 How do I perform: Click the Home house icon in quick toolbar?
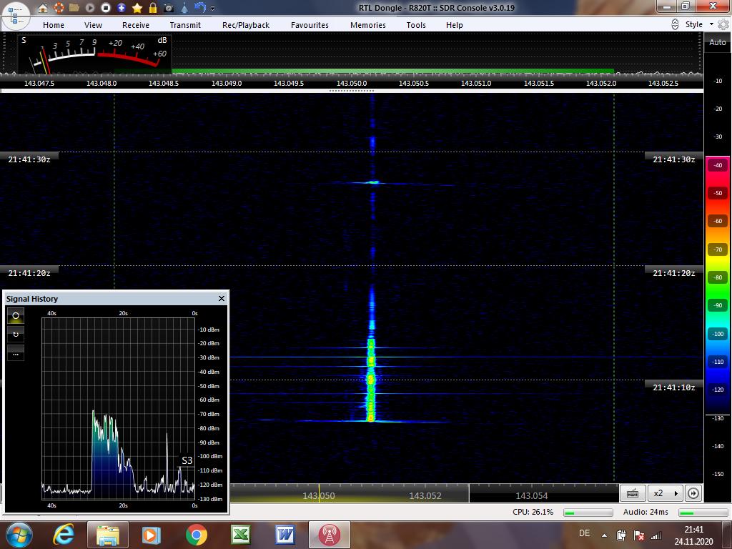click(x=43, y=8)
